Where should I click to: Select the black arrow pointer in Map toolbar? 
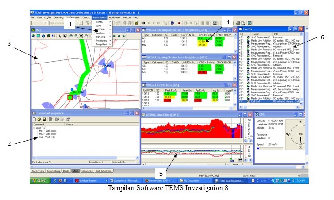point(60,36)
